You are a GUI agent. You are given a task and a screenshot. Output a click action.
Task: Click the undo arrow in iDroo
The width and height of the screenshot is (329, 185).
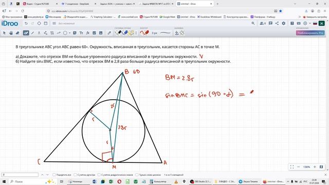pos(26,24)
